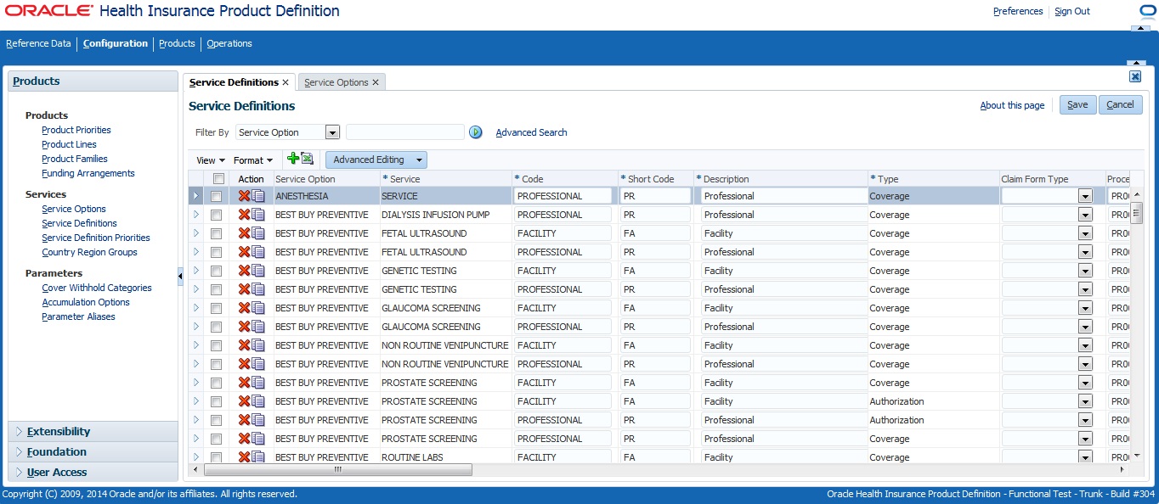Collapse the left Products navigation pane
The width and height of the screenshot is (1159, 504).
180,276
